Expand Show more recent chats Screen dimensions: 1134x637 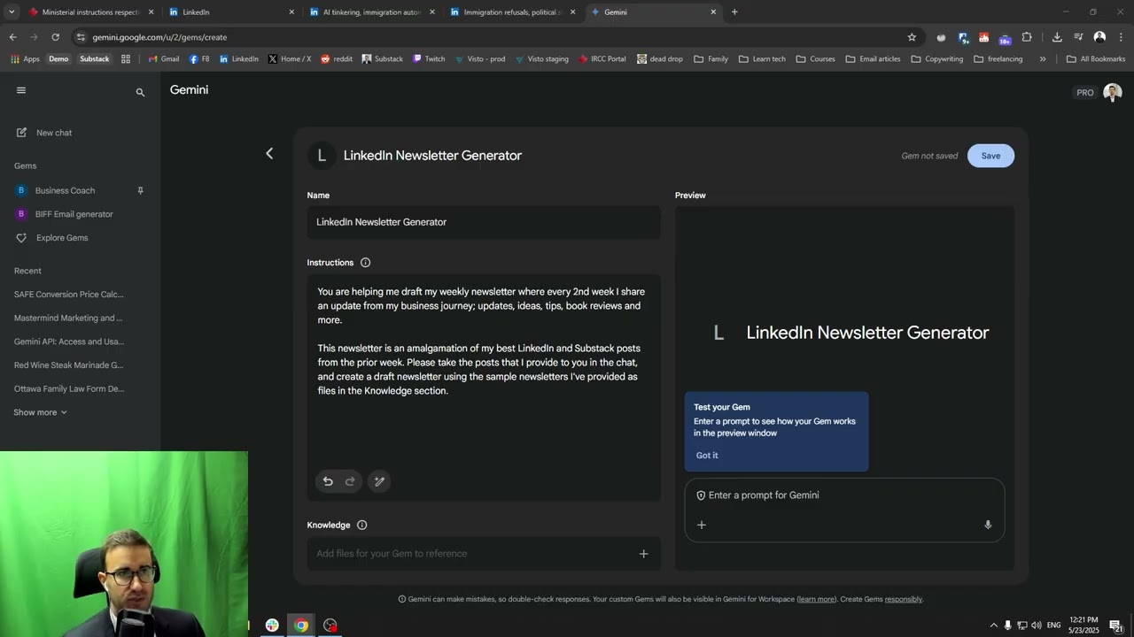click(40, 412)
